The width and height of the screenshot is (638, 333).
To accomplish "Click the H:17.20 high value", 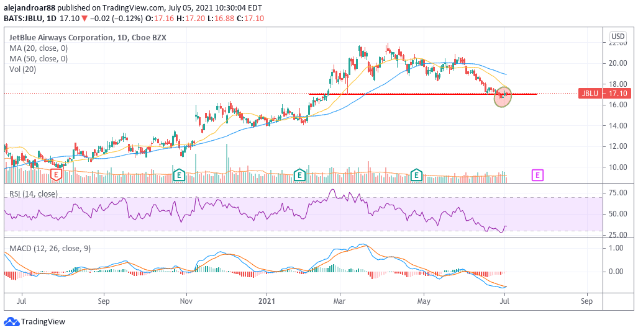I will 190,18.
